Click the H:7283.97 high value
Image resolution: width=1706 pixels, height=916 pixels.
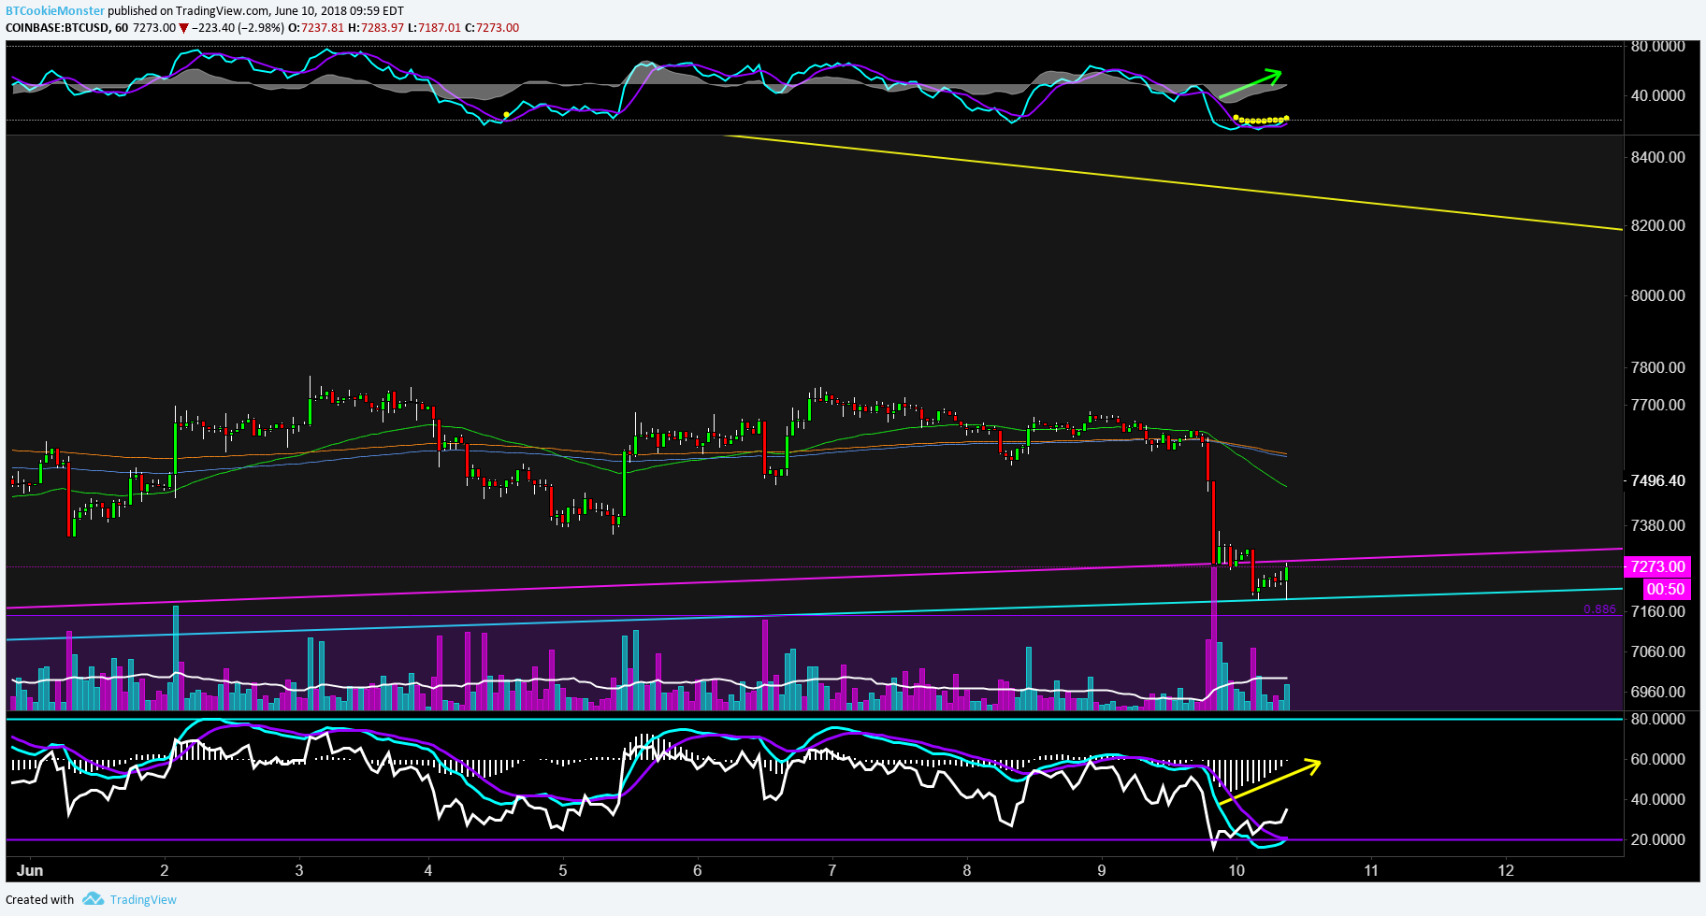click(x=376, y=27)
